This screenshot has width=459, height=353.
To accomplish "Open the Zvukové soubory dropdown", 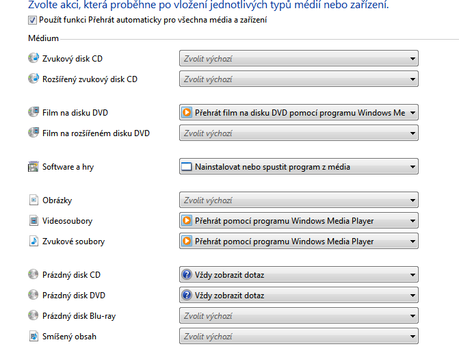I will pos(298,241).
